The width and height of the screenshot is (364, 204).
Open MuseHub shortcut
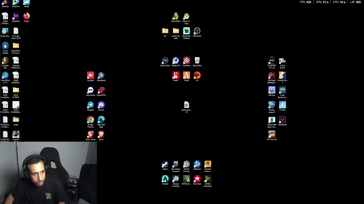[x=16, y=18]
